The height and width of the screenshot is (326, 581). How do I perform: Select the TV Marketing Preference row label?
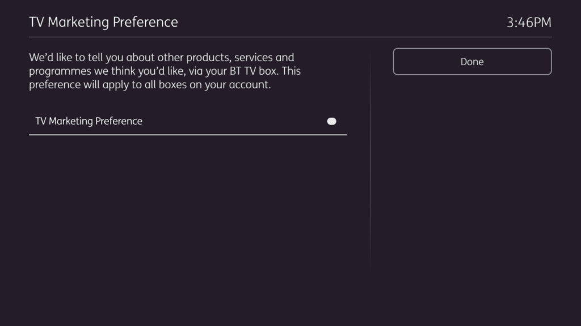pos(89,121)
